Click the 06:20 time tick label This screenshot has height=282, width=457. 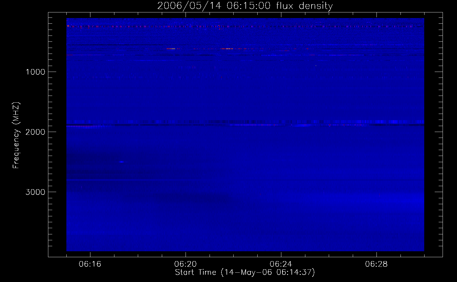186,264
